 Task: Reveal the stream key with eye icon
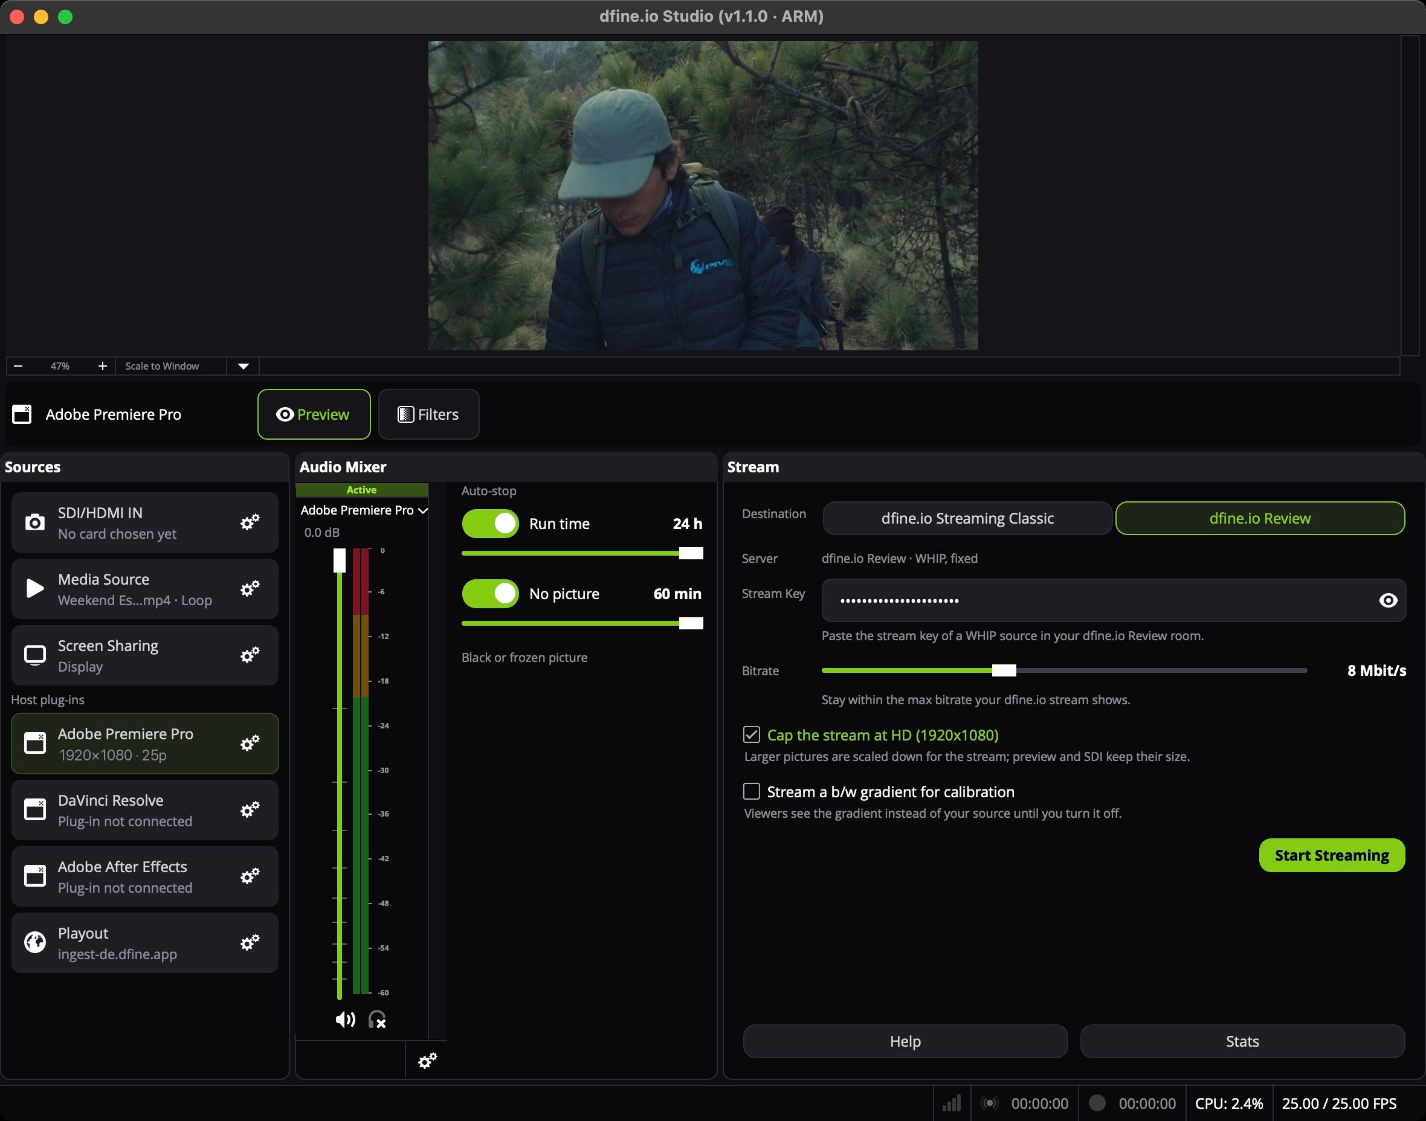(x=1388, y=600)
